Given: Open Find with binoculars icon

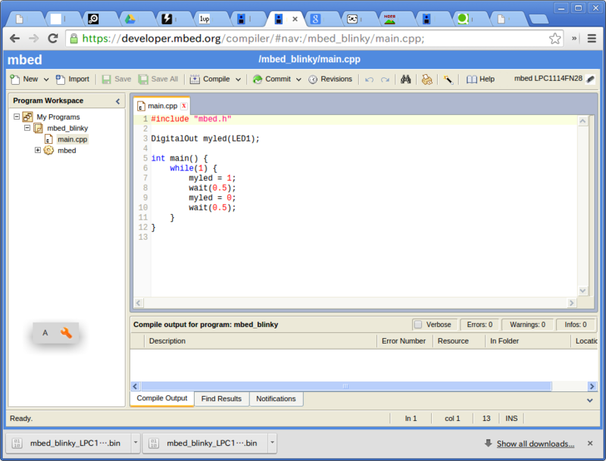Looking at the screenshot, I should (405, 79).
